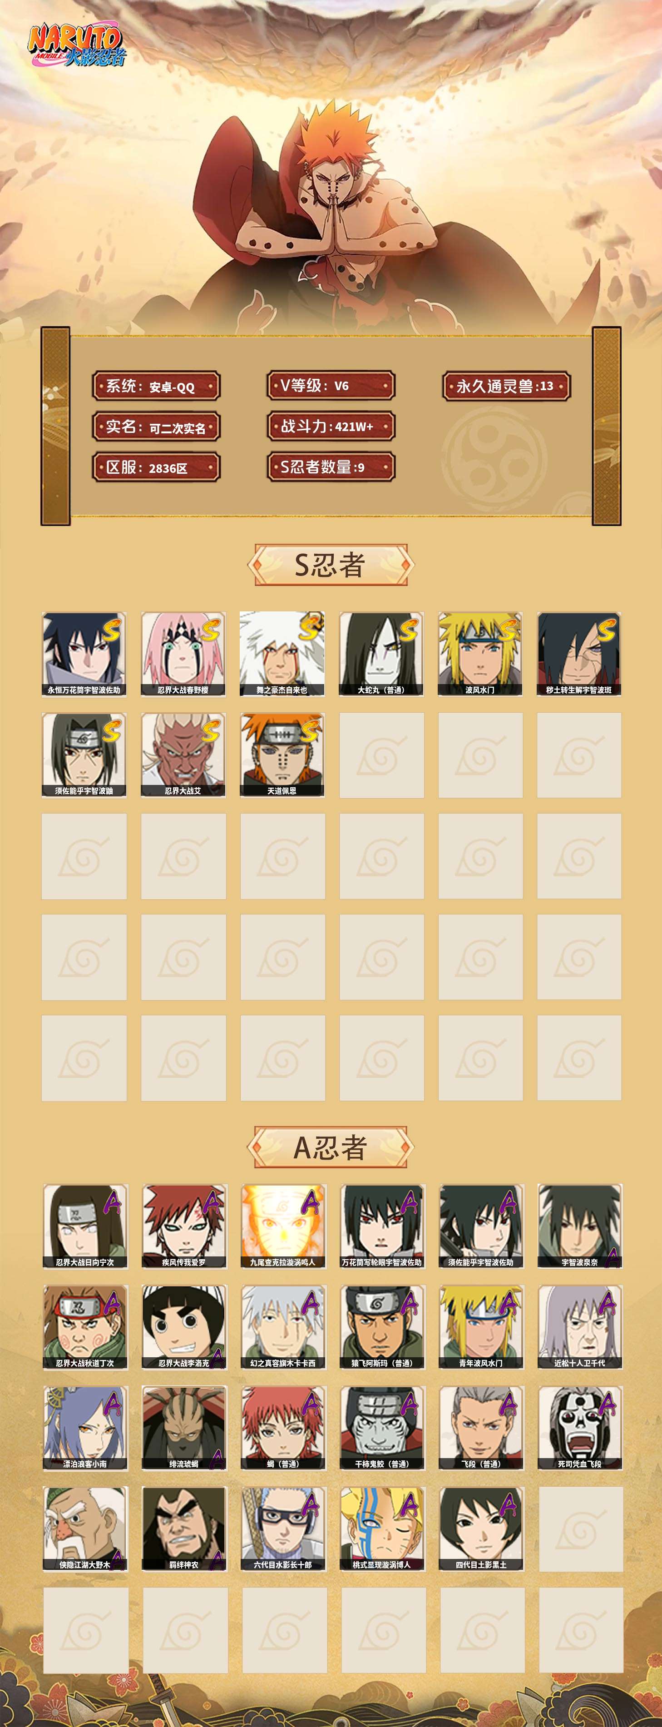
Task: Click the S忍者 section header
Action: coord(331,565)
